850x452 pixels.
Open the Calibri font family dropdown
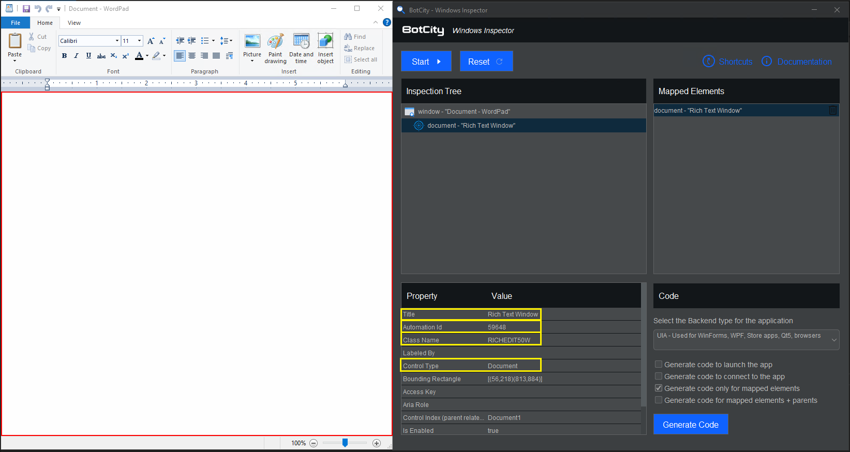coord(117,41)
